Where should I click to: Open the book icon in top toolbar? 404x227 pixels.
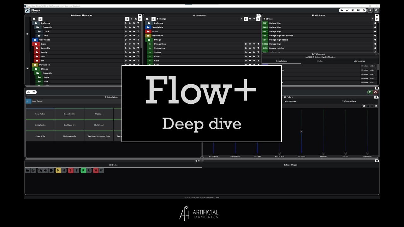point(358,10)
